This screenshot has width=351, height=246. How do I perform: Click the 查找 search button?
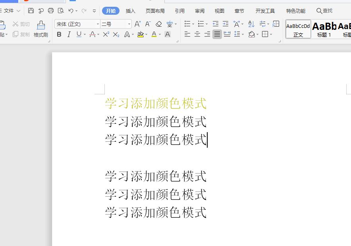pos(324,11)
